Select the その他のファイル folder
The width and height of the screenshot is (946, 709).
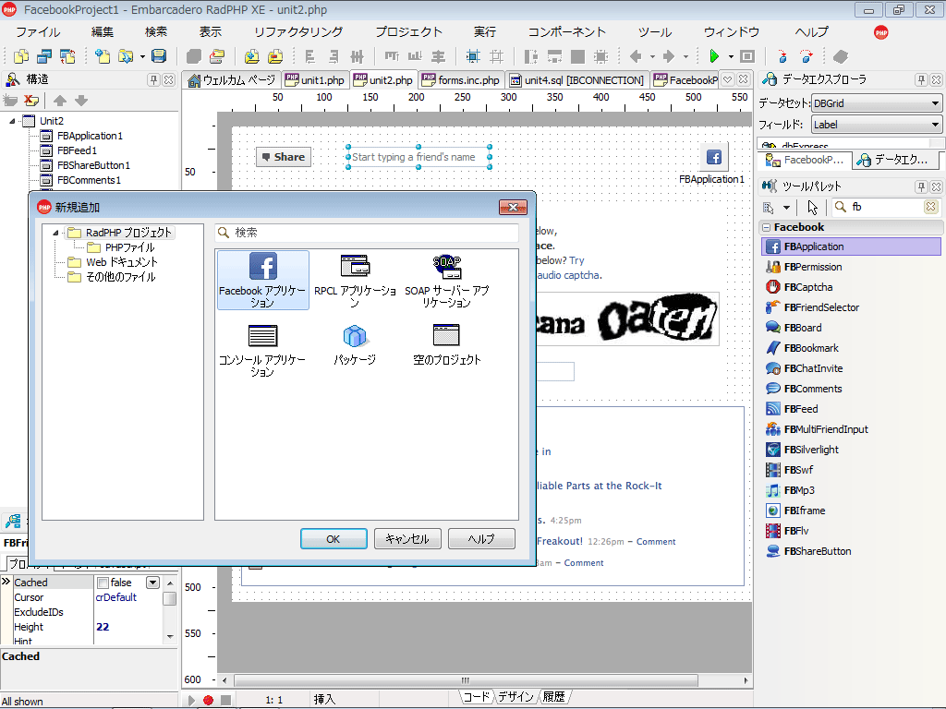(x=121, y=277)
